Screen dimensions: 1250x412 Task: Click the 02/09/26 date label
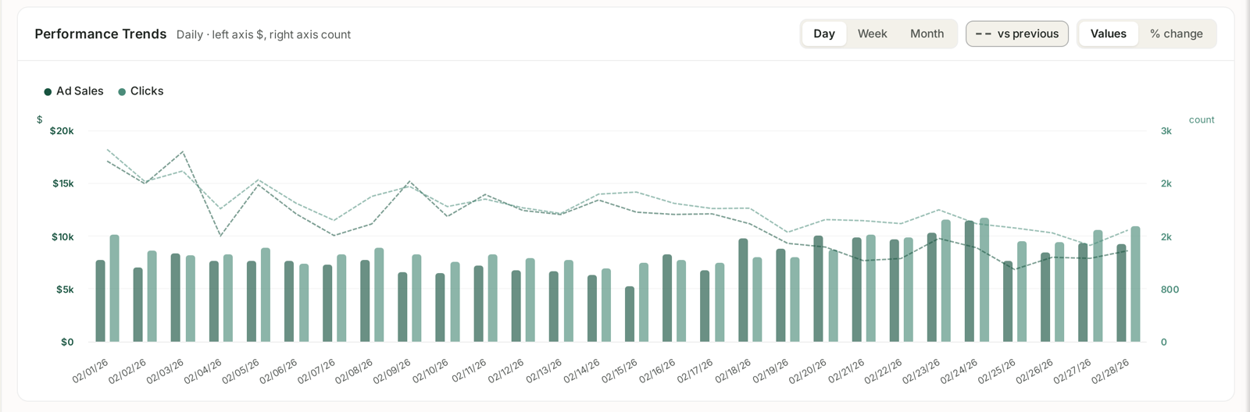tap(392, 371)
